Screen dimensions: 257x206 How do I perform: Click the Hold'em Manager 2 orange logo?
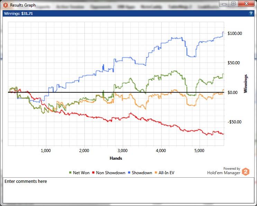[x=245, y=172]
